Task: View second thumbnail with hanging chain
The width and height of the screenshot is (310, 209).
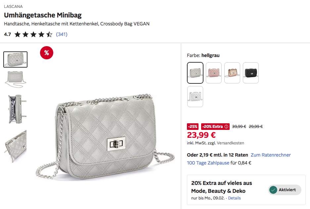Action: coord(16,78)
